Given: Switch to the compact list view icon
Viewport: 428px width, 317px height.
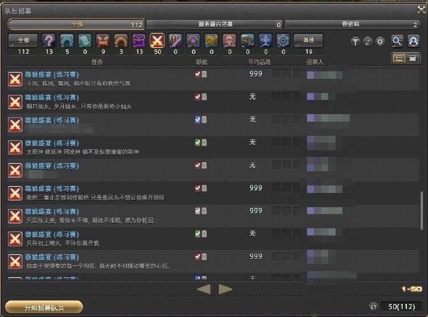Looking at the screenshot, I should [399, 58].
